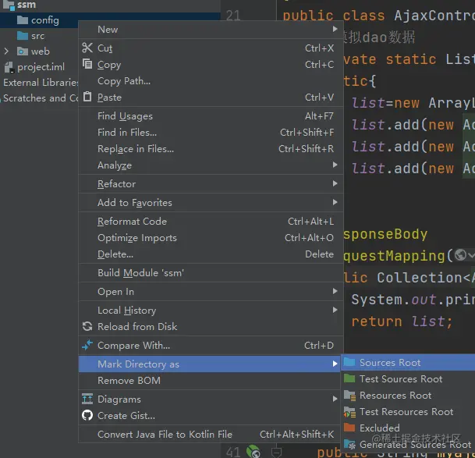The height and width of the screenshot is (458, 475).
Task: Click the globe icon in RequestMapping annotation
Action: 460,255
